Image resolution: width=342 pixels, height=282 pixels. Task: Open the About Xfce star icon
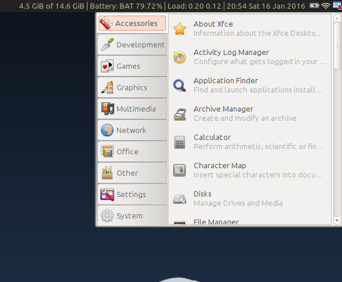180,29
